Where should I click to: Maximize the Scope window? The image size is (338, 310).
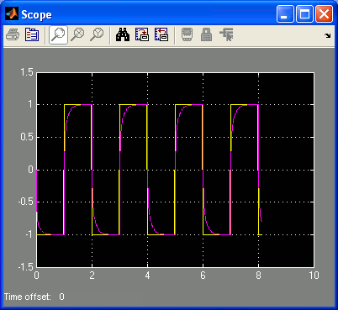(304, 14)
